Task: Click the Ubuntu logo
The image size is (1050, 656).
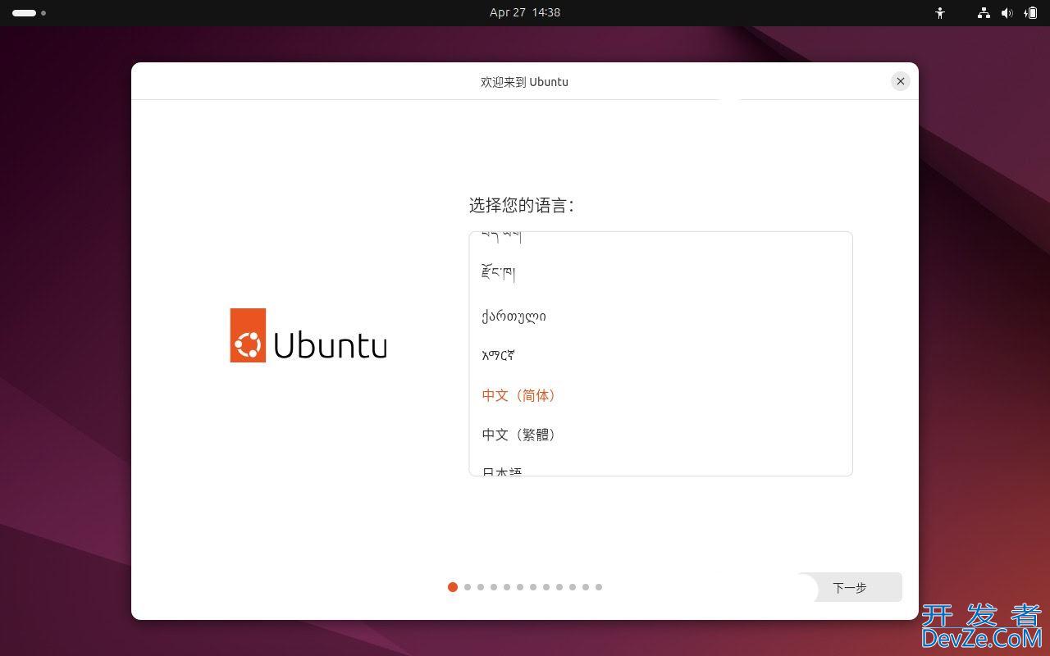Action: click(x=308, y=335)
